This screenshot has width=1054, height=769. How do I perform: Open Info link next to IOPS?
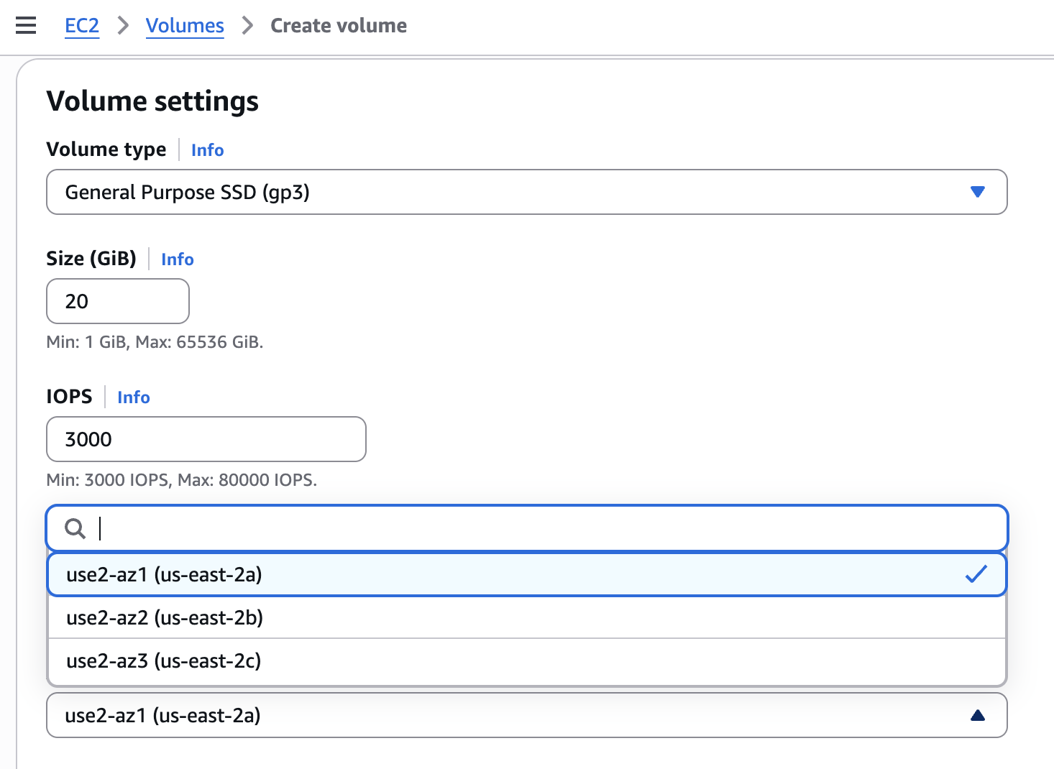134,397
